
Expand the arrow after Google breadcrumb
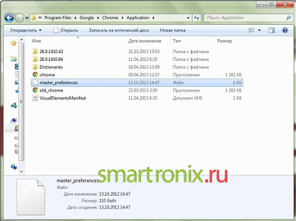98,18
